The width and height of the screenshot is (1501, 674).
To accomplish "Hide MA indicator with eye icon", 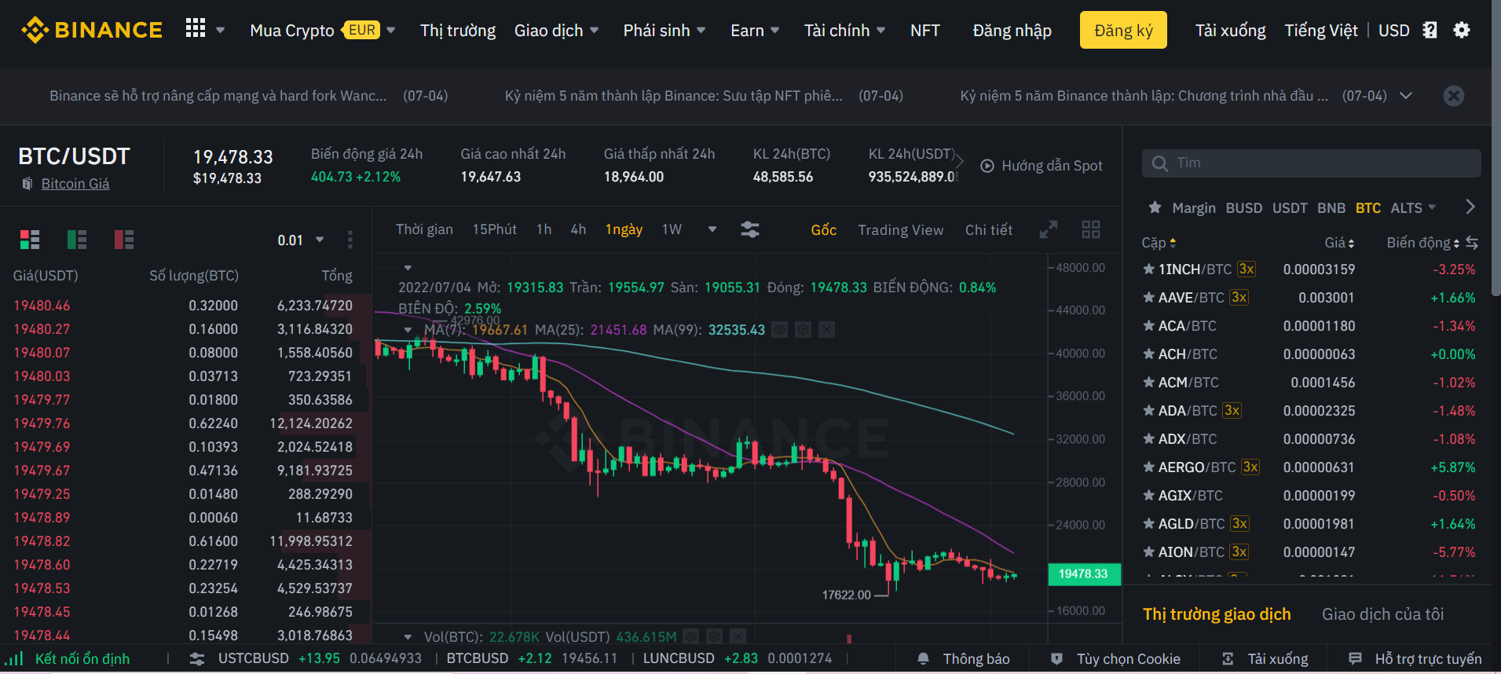I will [779, 330].
